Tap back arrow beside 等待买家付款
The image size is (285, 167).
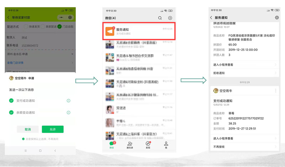pos(8,17)
